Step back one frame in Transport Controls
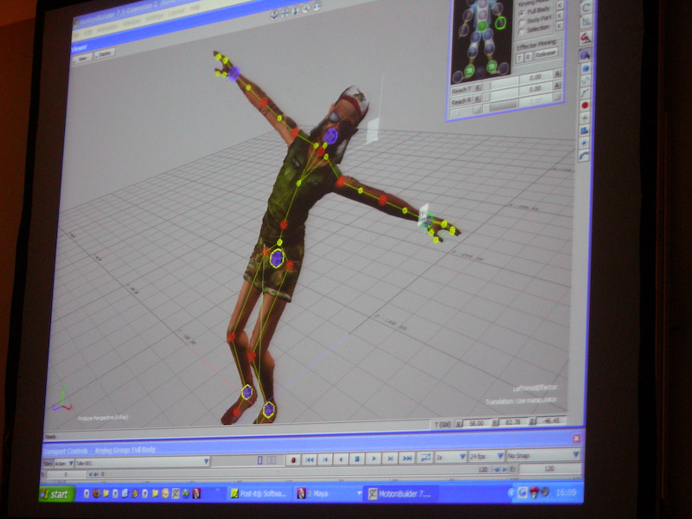 click(x=325, y=459)
